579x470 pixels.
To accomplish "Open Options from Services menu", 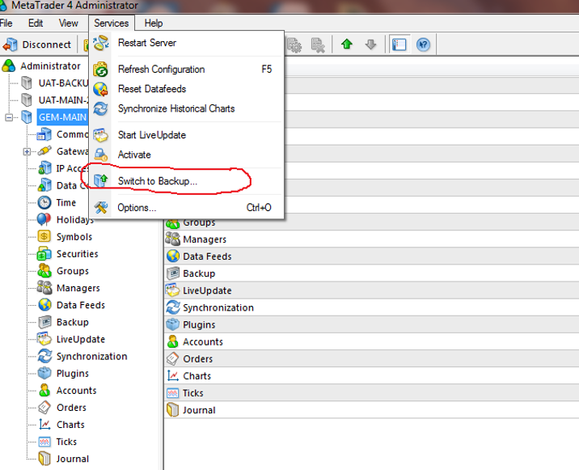I will click(x=187, y=208).
